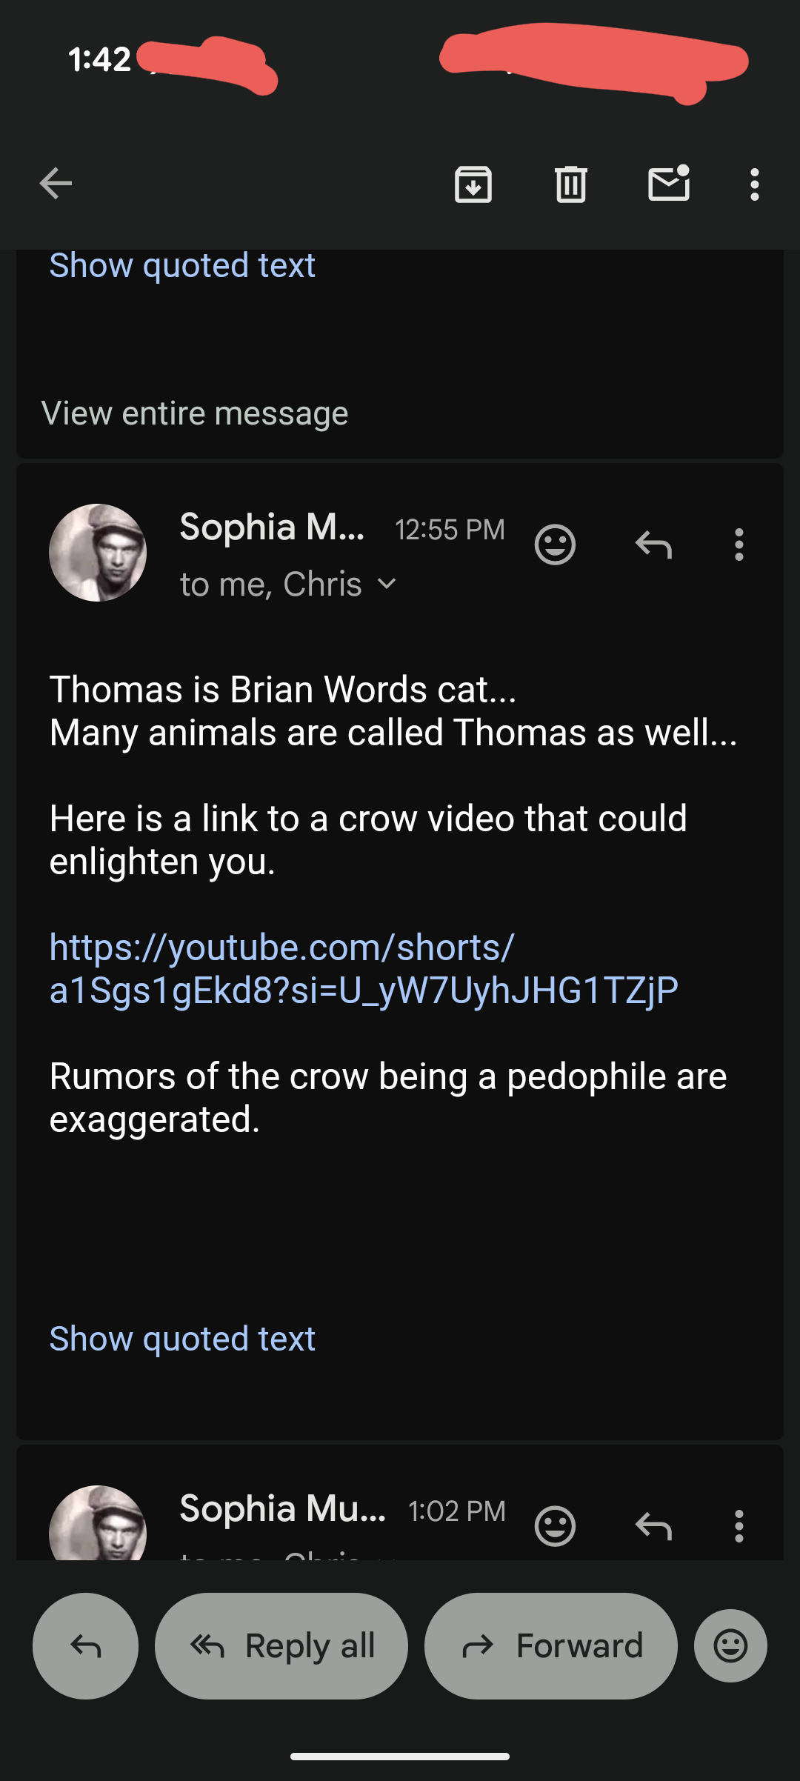Open more options for 12:55 PM message
The width and height of the screenshot is (800, 1781).
[739, 545]
